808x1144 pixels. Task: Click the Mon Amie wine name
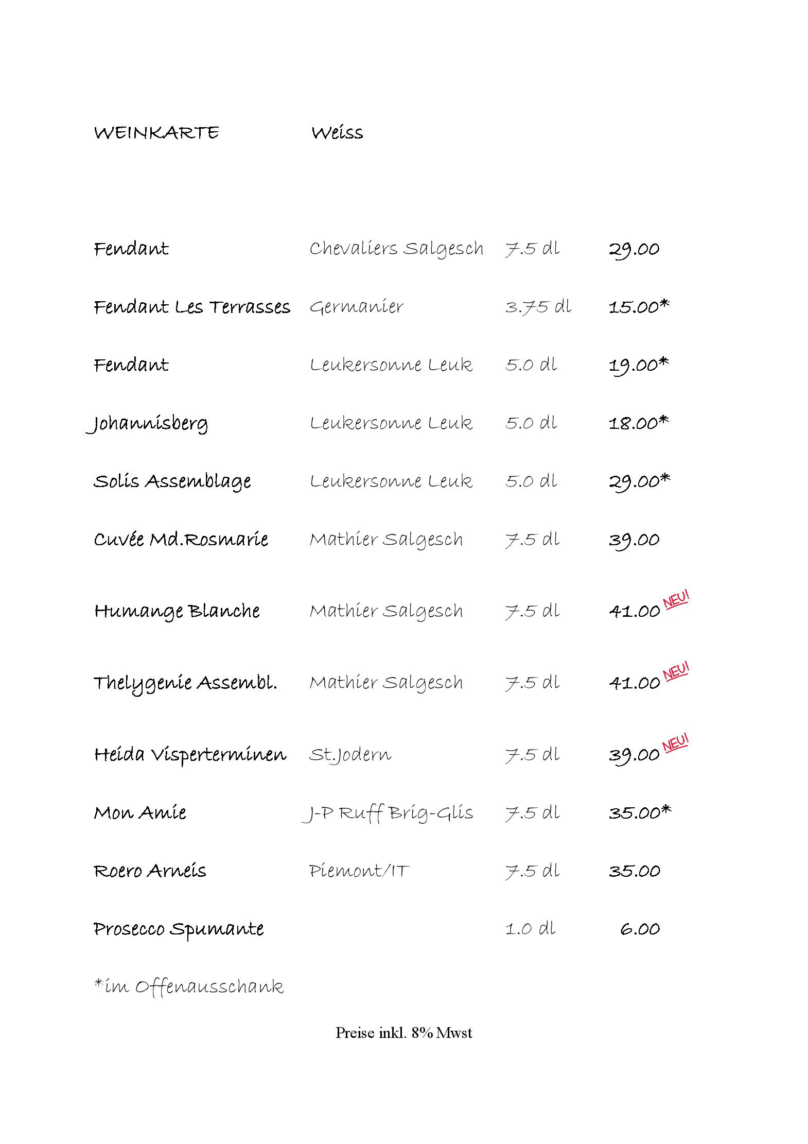click(140, 813)
